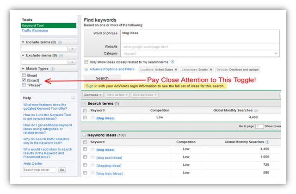Viewport: 296px width, 194px height.
Task: Open Why do search traffic statistics vary link
Action: tap(46, 141)
